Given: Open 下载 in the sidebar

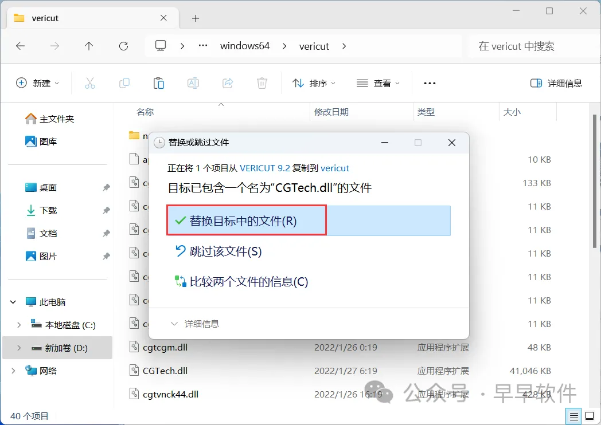Looking at the screenshot, I should coord(41,211).
